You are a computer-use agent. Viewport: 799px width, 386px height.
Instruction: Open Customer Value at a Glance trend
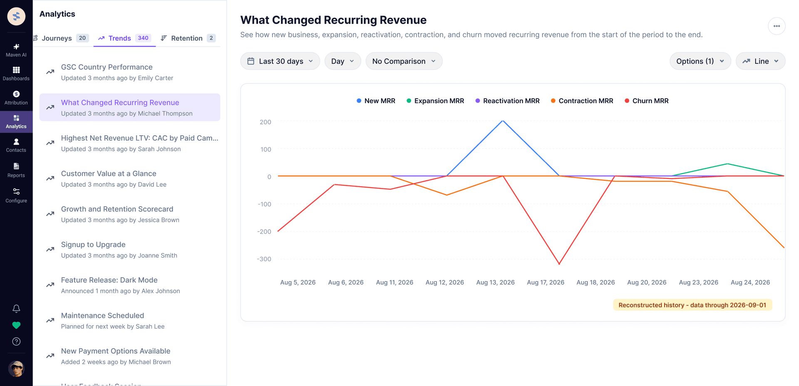[x=130, y=178]
